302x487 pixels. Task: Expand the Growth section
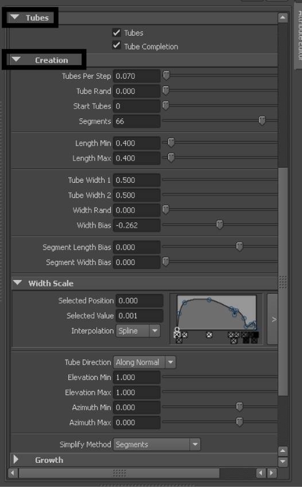tap(16, 459)
